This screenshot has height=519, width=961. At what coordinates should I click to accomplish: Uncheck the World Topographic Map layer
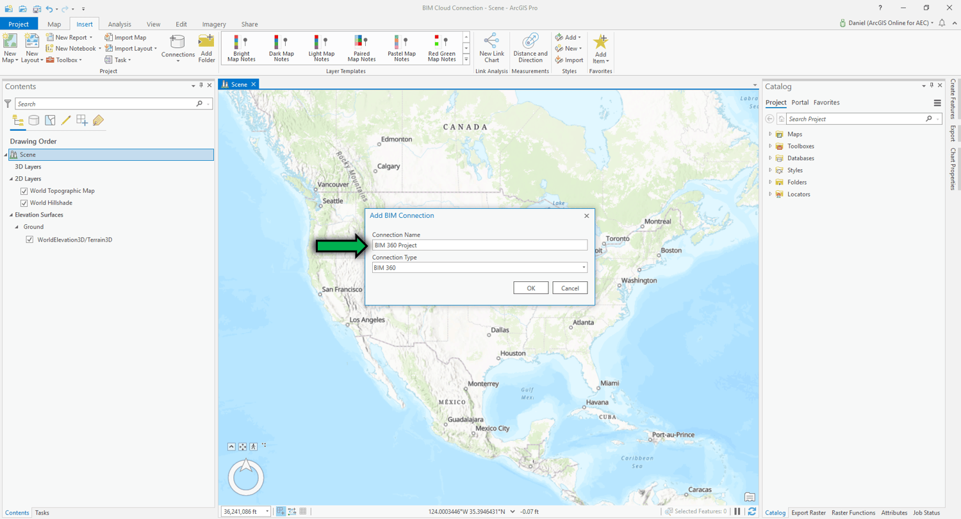coord(24,191)
